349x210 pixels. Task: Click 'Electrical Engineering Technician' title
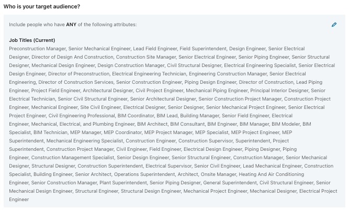pos(149,74)
